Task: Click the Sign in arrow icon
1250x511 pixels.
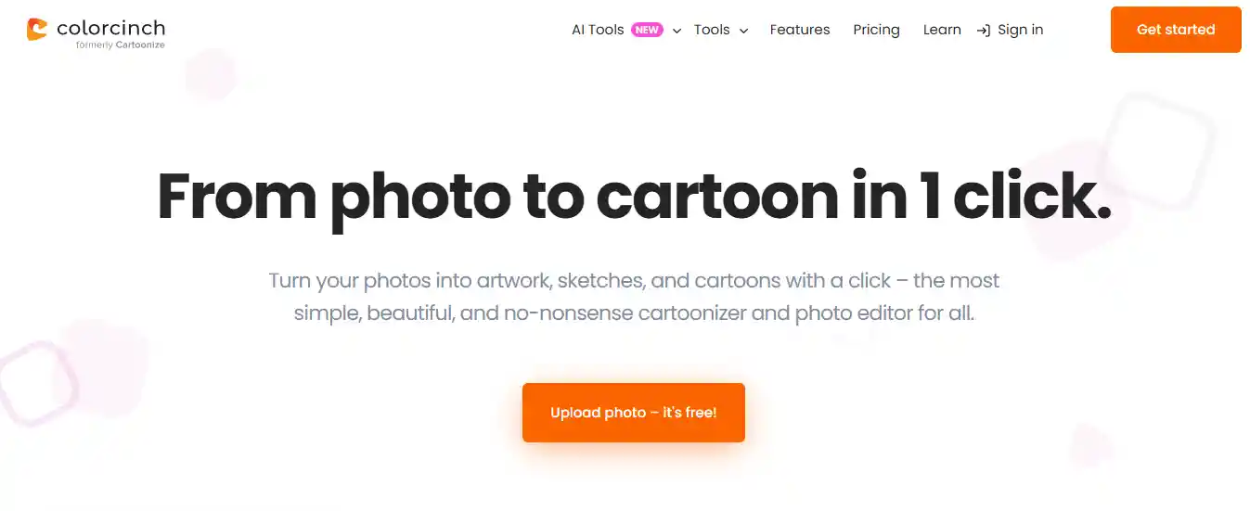Action: click(984, 30)
